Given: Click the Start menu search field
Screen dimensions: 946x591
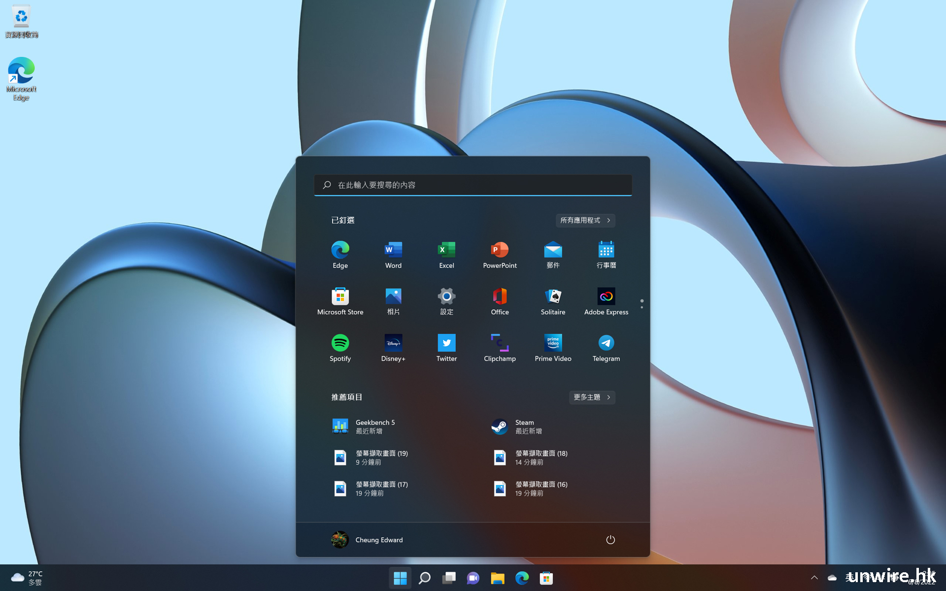Looking at the screenshot, I should click(x=473, y=185).
